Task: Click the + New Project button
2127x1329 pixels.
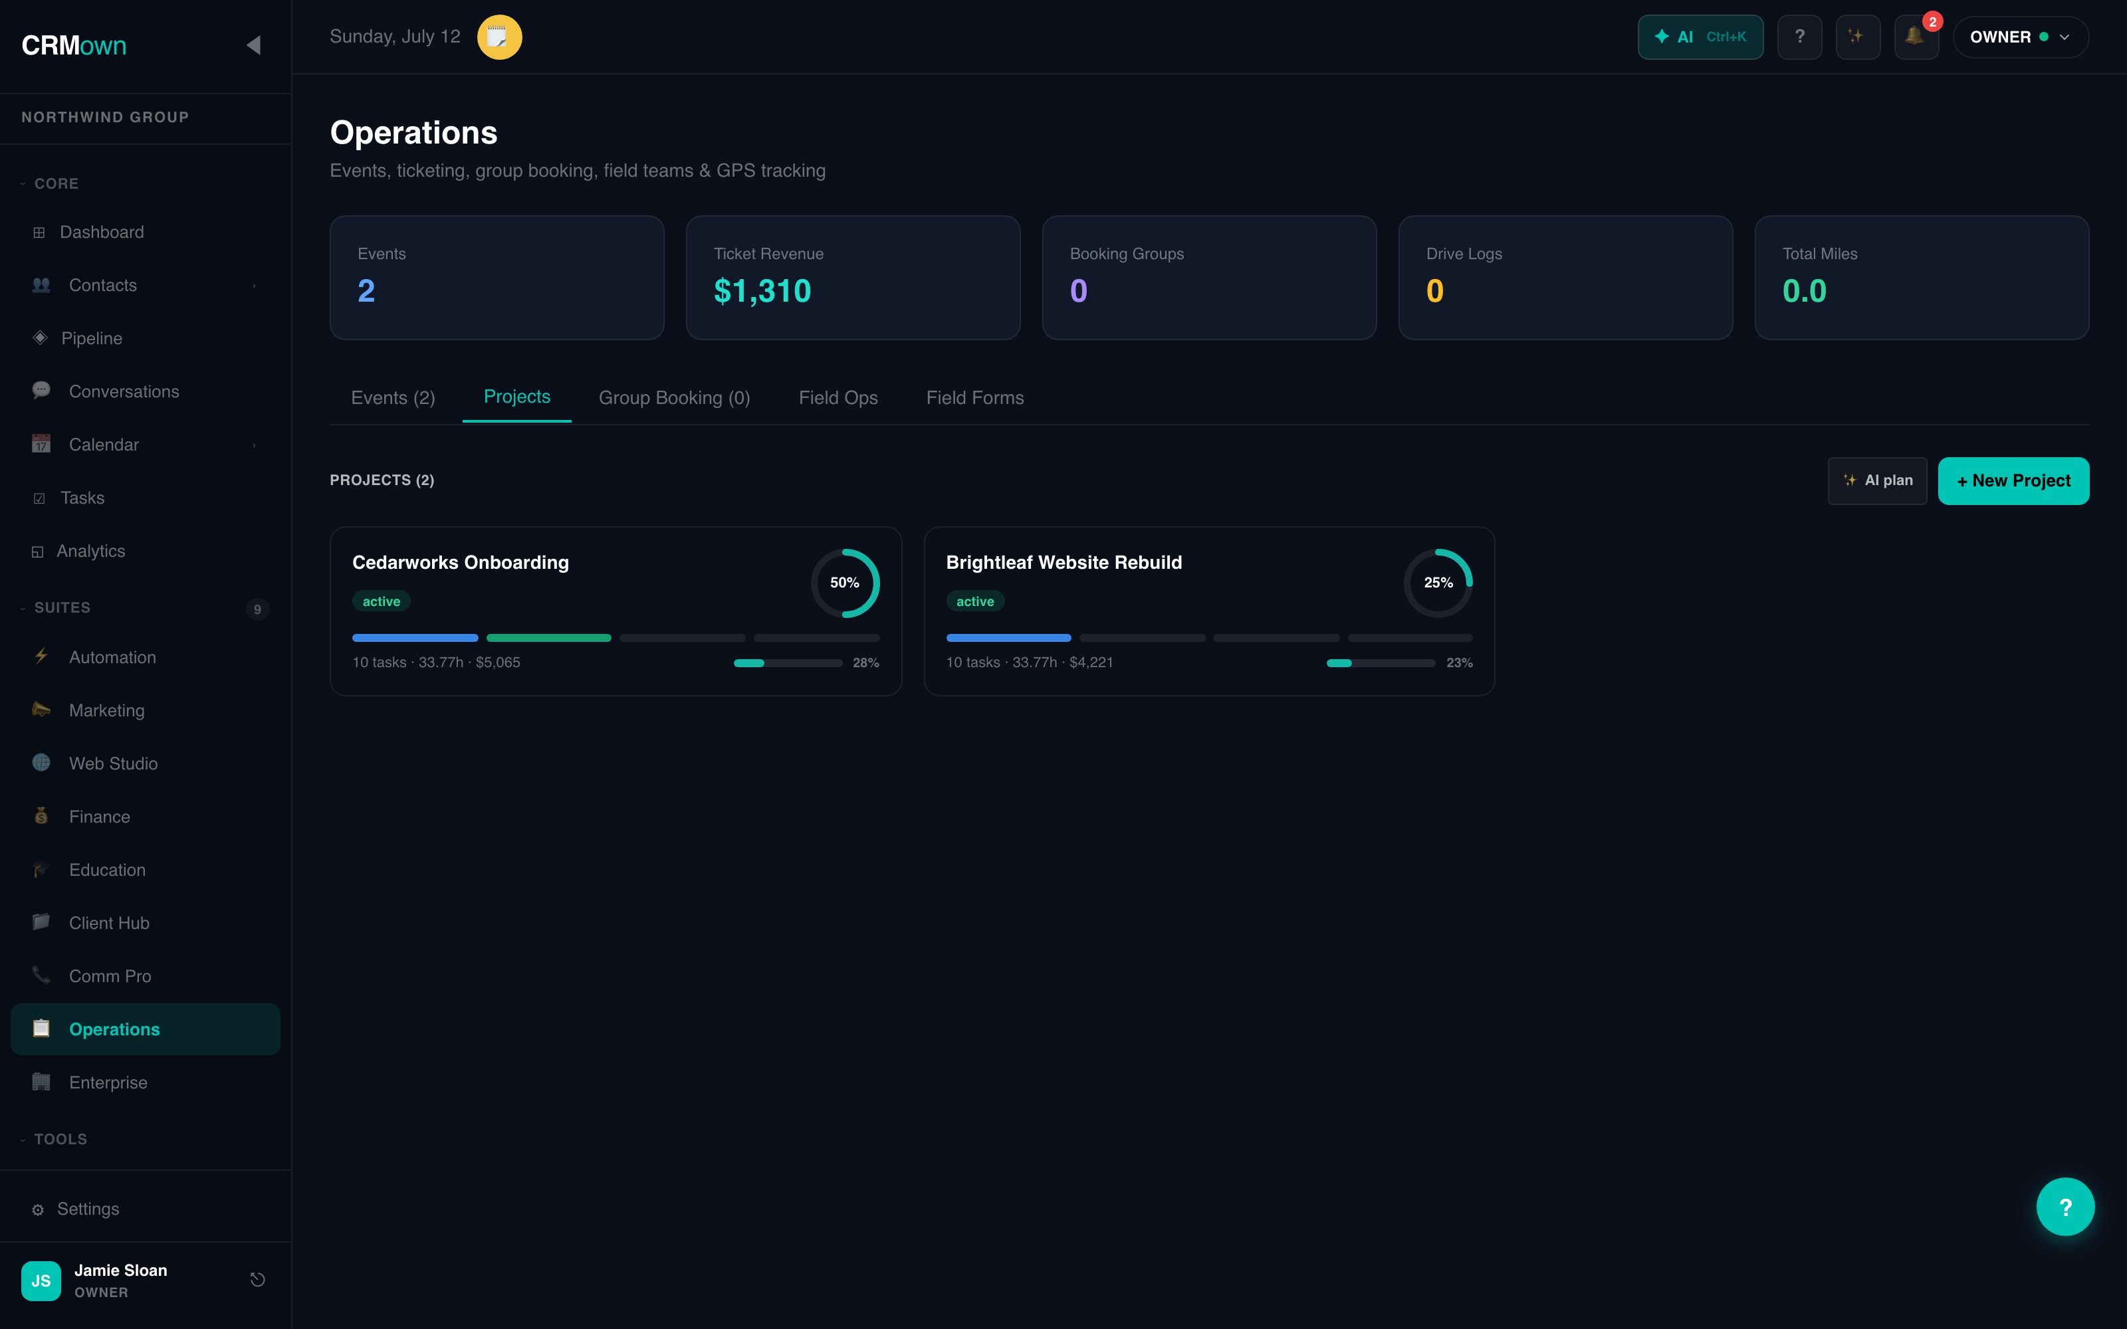Action: point(2013,480)
